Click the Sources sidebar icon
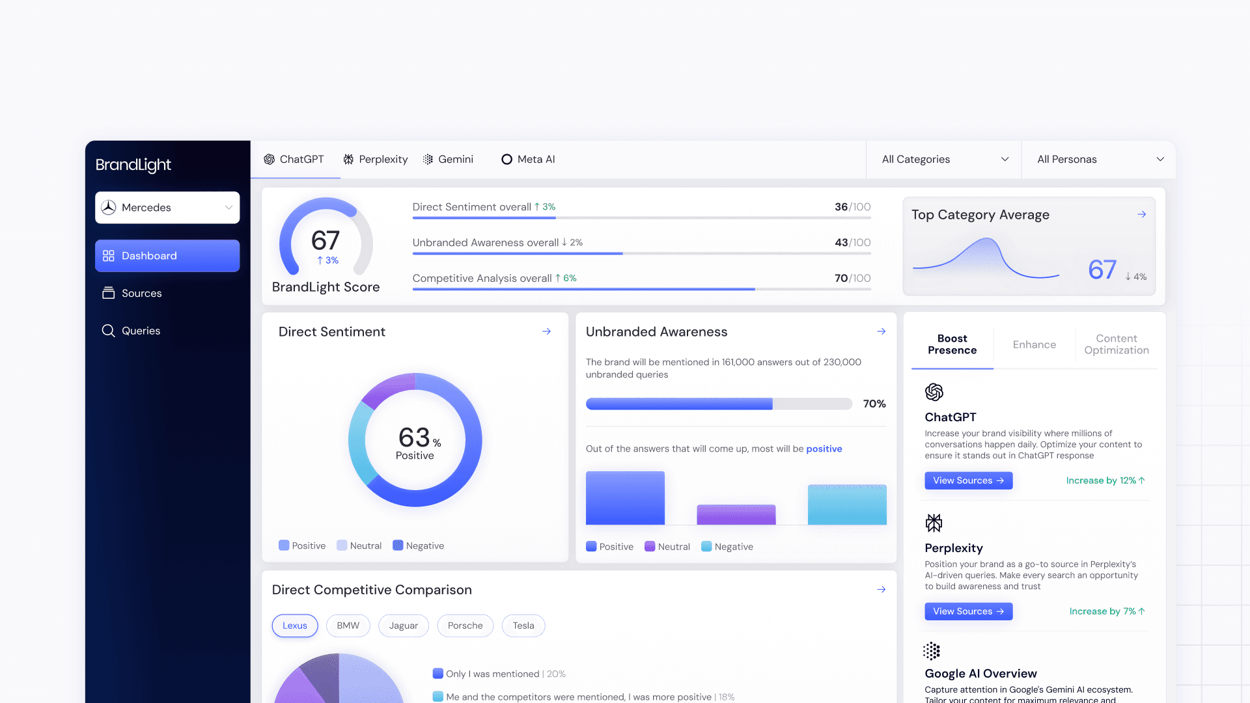Screen dimensions: 1250x703 pyautogui.click(x=108, y=293)
